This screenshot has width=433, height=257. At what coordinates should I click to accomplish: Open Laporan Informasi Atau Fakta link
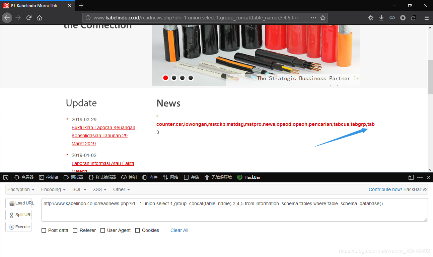tap(103, 167)
